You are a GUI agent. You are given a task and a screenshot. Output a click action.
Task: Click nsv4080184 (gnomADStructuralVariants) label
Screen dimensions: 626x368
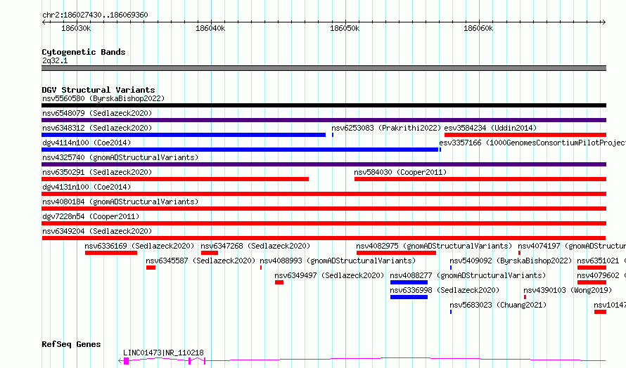click(x=120, y=202)
